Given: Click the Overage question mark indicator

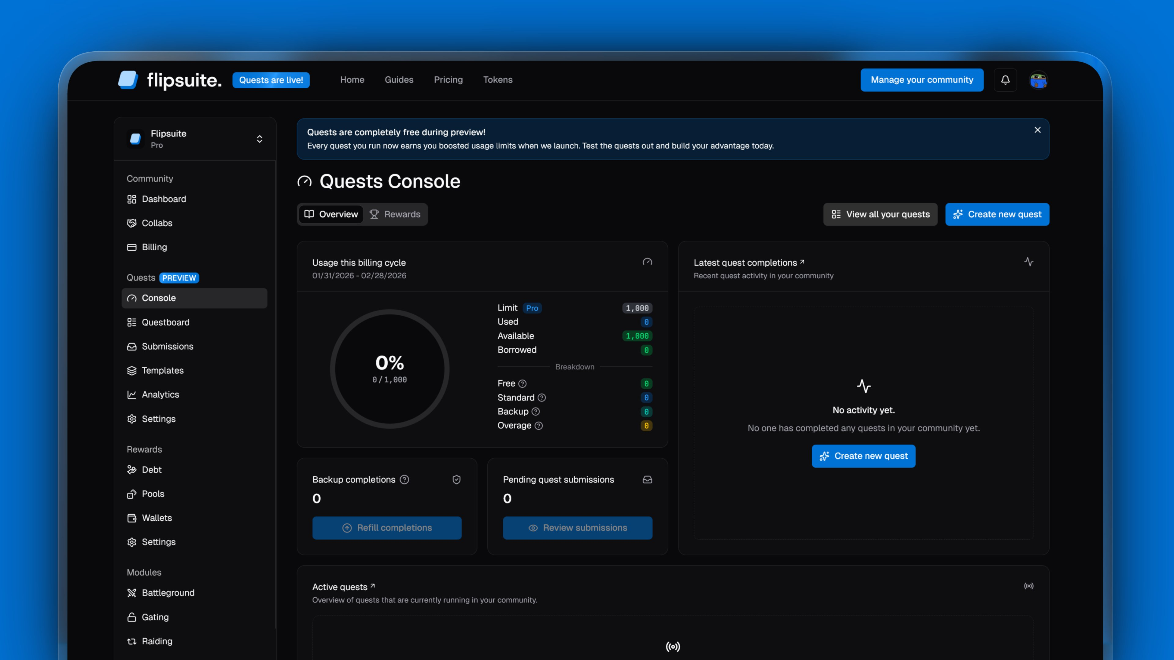Looking at the screenshot, I should 540,425.
